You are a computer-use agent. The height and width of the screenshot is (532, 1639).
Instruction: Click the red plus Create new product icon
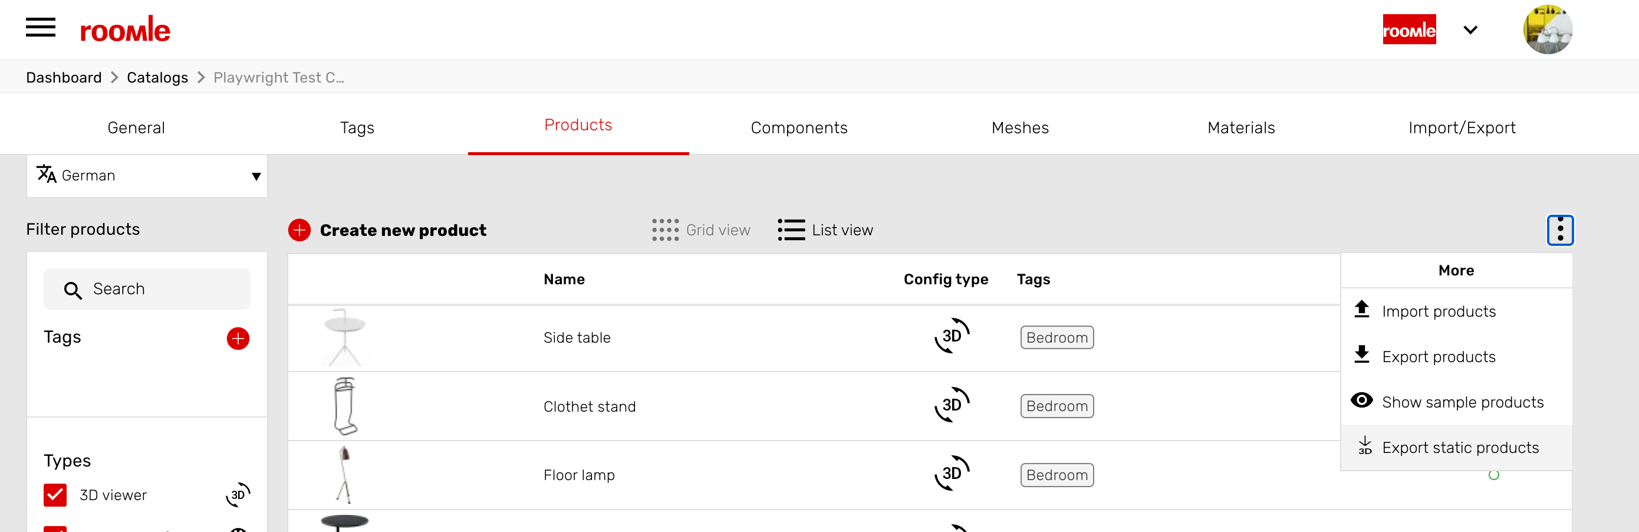pyautogui.click(x=299, y=230)
